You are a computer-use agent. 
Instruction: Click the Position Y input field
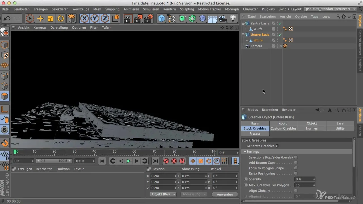pos(163,182)
